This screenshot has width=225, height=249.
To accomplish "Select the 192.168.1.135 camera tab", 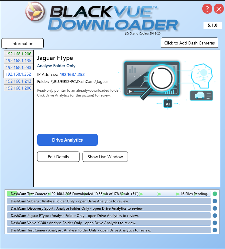I will coord(19,61).
